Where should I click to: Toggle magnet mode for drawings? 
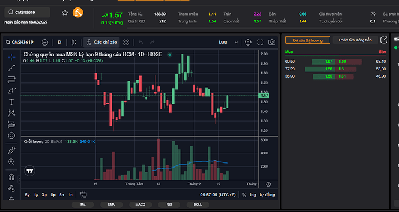click(x=12, y=177)
